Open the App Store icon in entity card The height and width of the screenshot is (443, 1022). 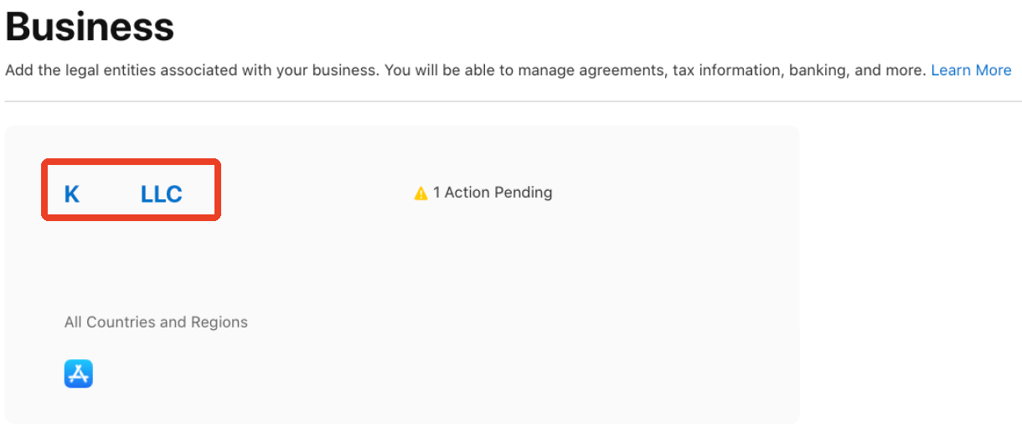(x=79, y=373)
